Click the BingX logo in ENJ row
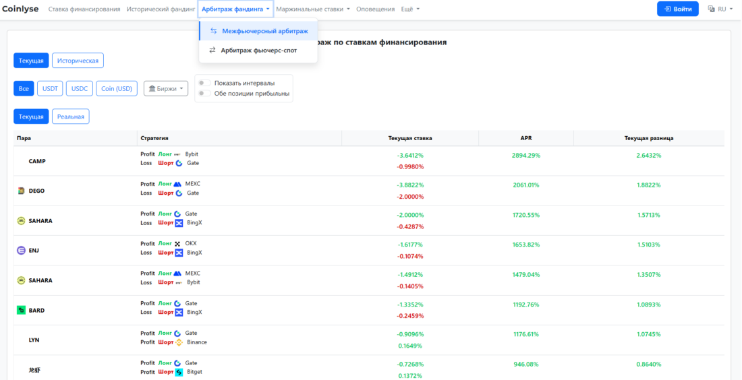This screenshot has height=380, width=742. click(x=178, y=253)
